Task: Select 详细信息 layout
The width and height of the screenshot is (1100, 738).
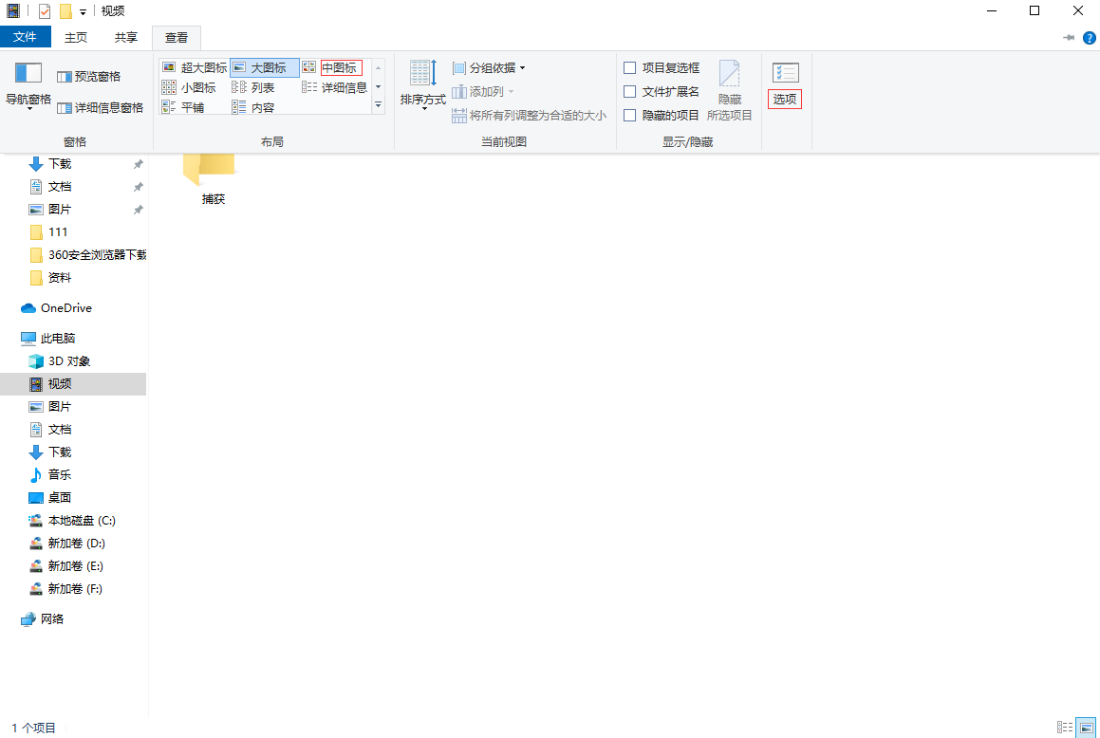Action: tap(335, 87)
